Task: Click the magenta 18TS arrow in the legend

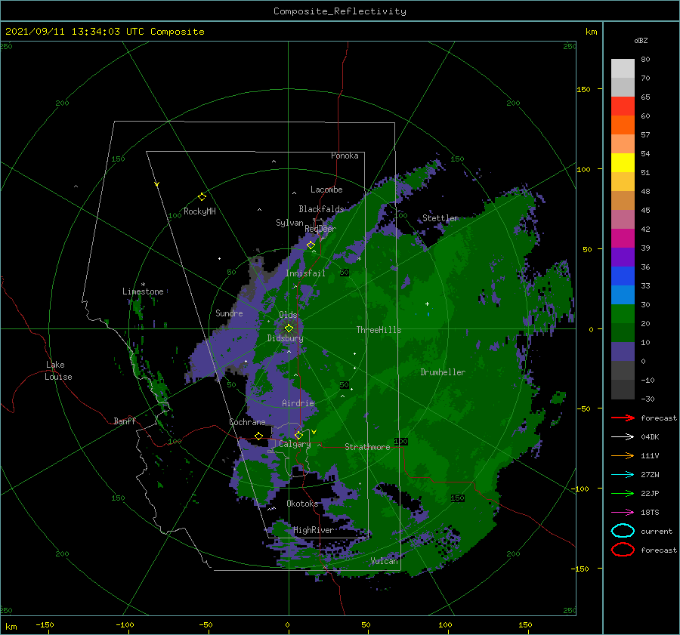Action: (x=623, y=513)
